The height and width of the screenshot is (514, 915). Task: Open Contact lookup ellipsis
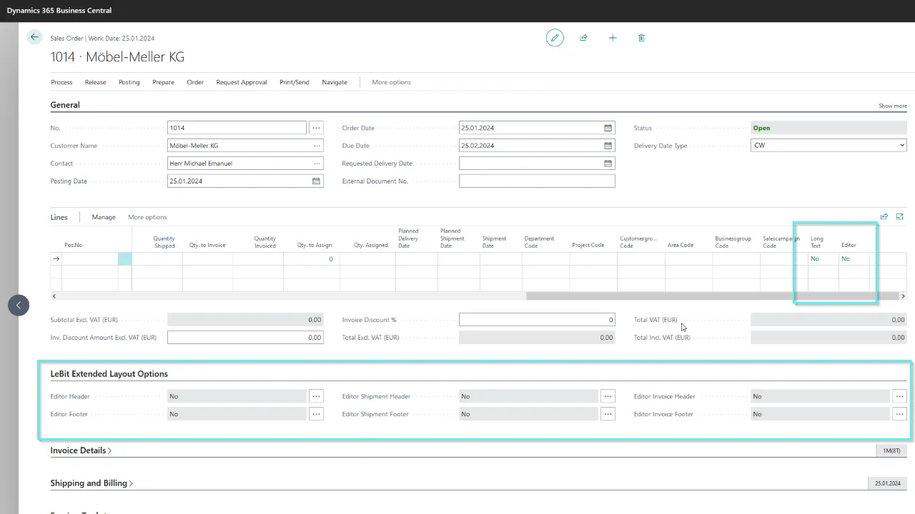point(317,163)
